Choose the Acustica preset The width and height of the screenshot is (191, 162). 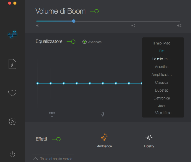coord(162,67)
